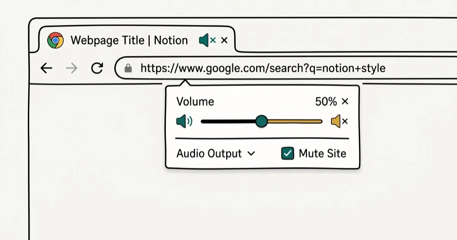
Task: Click the grayed forward arrow button
Action: [x=71, y=68]
